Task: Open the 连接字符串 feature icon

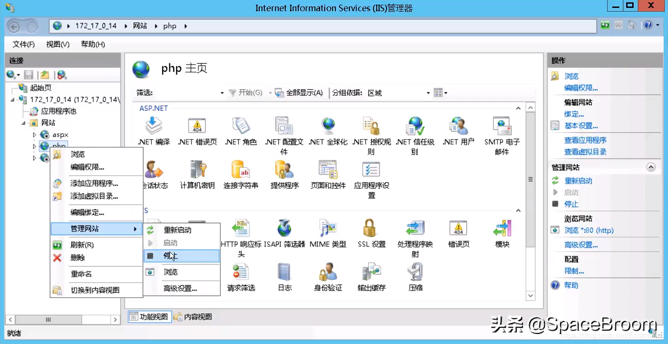Action: click(x=241, y=169)
